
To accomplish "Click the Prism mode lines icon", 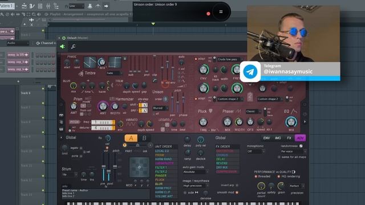I will 88,99.
